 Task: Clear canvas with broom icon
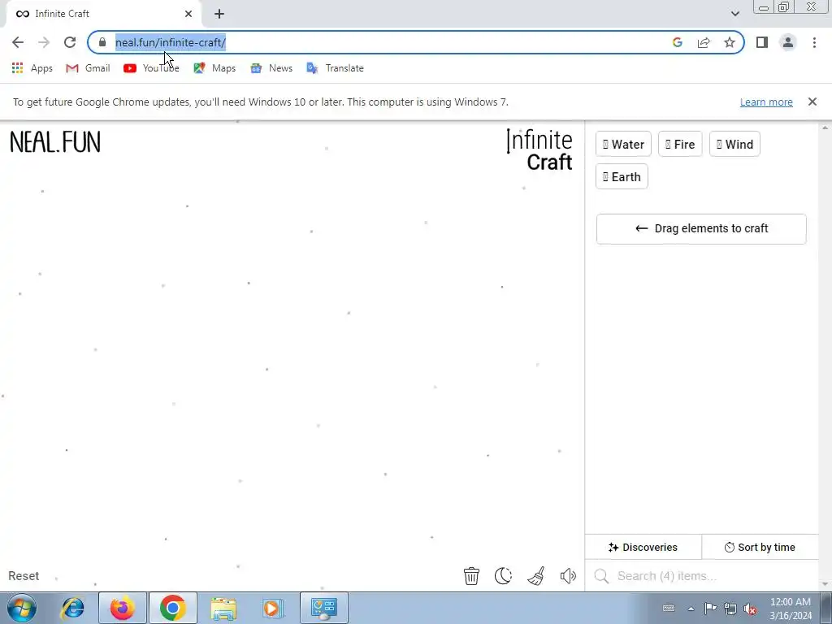[x=536, y=576]
